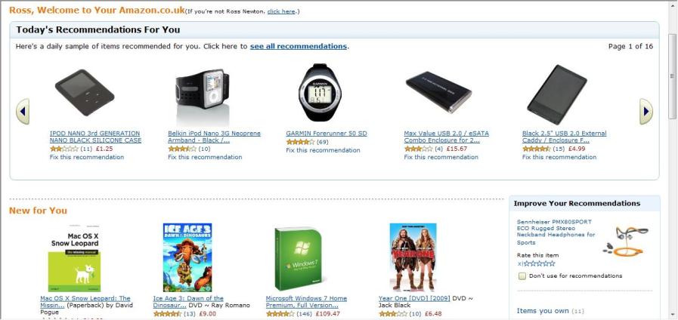Click the next recommendations arrow

pos(646,112)
